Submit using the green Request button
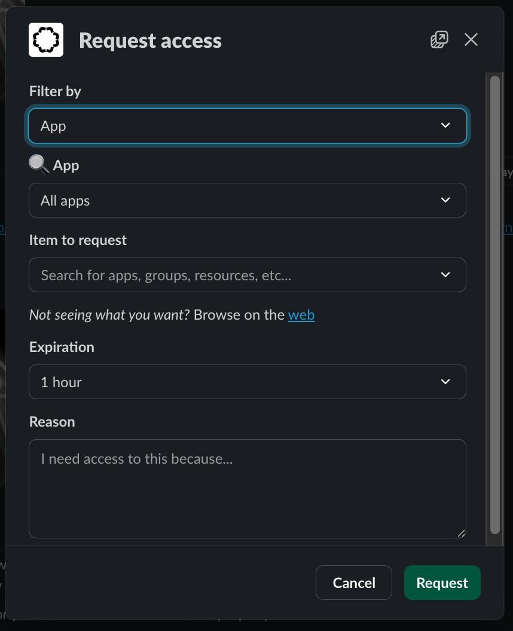Viewport: 513px width, 631px height. pos(442,583)
